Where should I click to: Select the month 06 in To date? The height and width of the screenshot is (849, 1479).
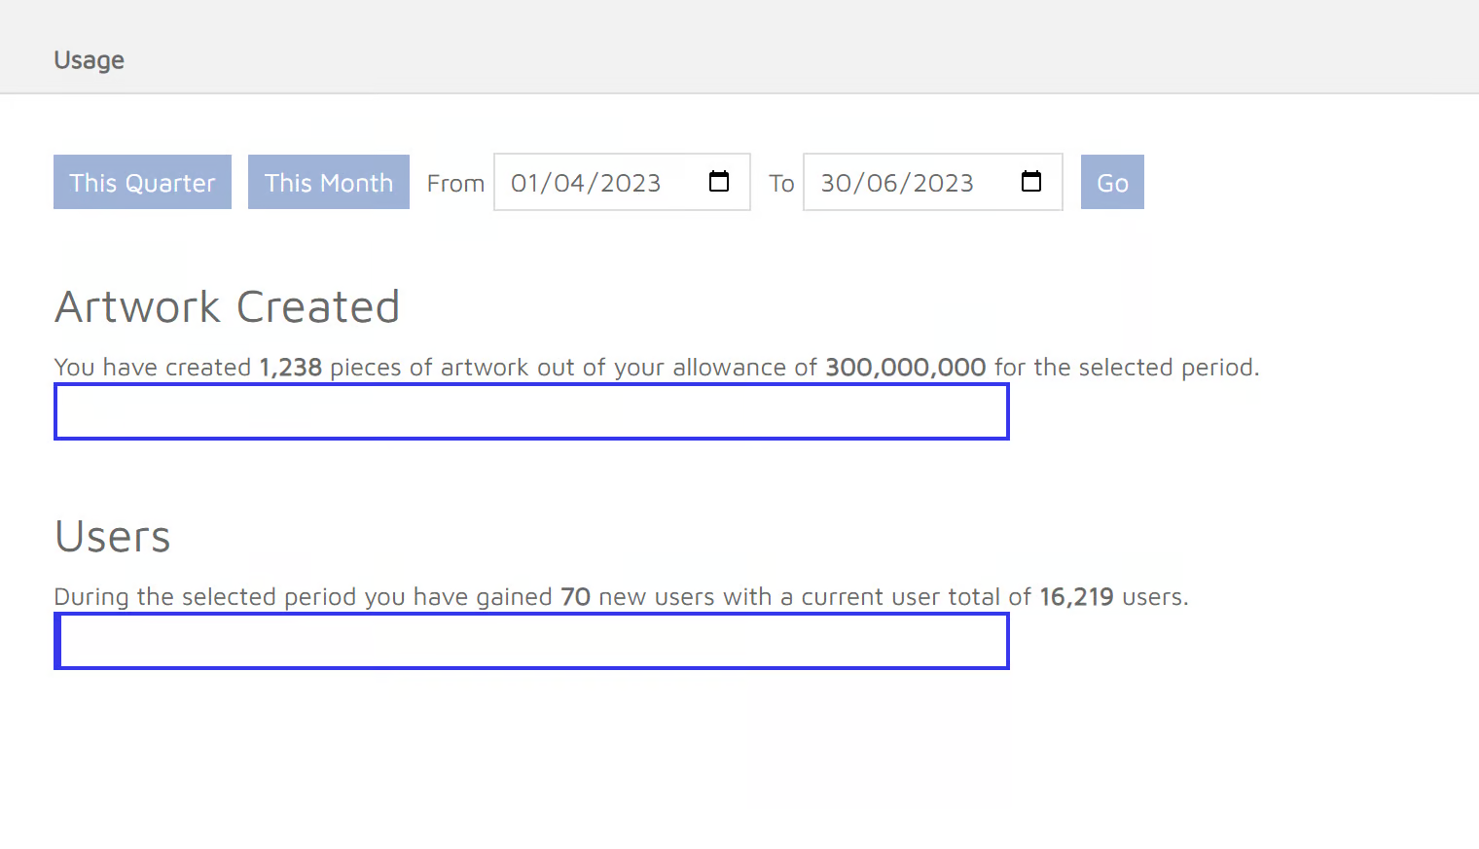(882, 183)
